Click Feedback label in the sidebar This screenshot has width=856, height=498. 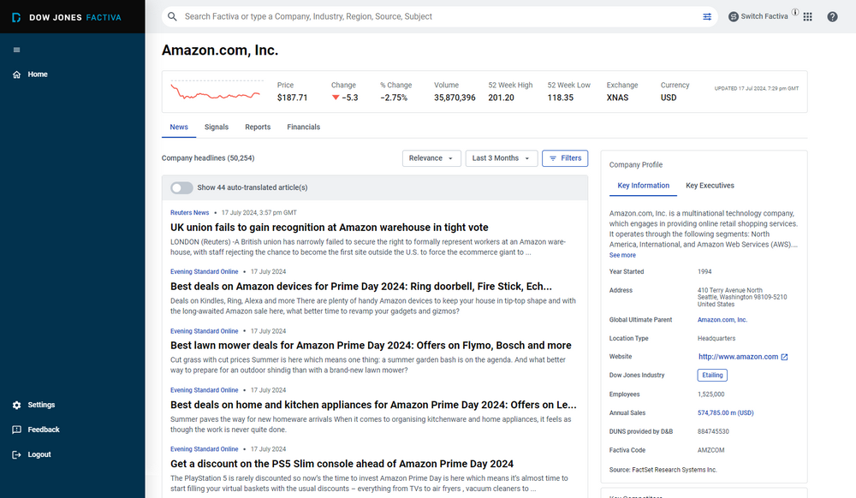click(44, 430)
